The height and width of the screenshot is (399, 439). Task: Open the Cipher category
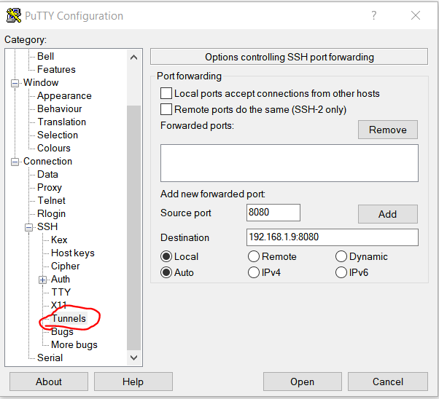point(65,266)
